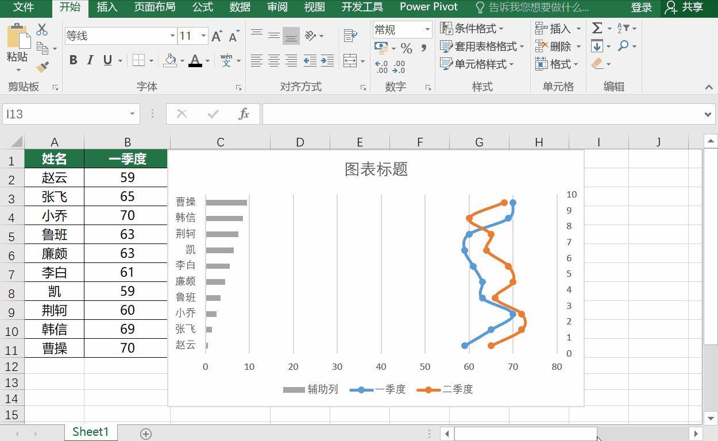Open the font size dropdown showing 11

[203, 36]
